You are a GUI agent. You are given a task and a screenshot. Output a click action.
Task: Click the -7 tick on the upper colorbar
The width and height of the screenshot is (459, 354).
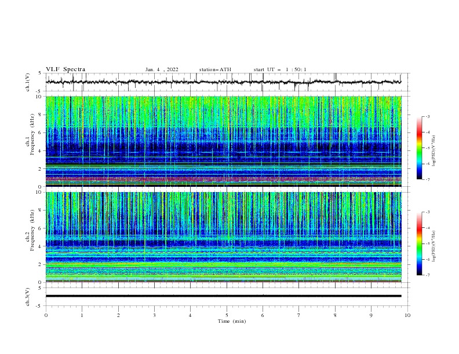coord(428,179)
